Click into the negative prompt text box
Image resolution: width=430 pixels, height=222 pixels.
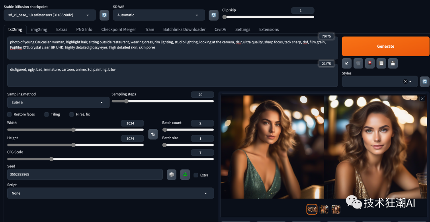point(172,75)
